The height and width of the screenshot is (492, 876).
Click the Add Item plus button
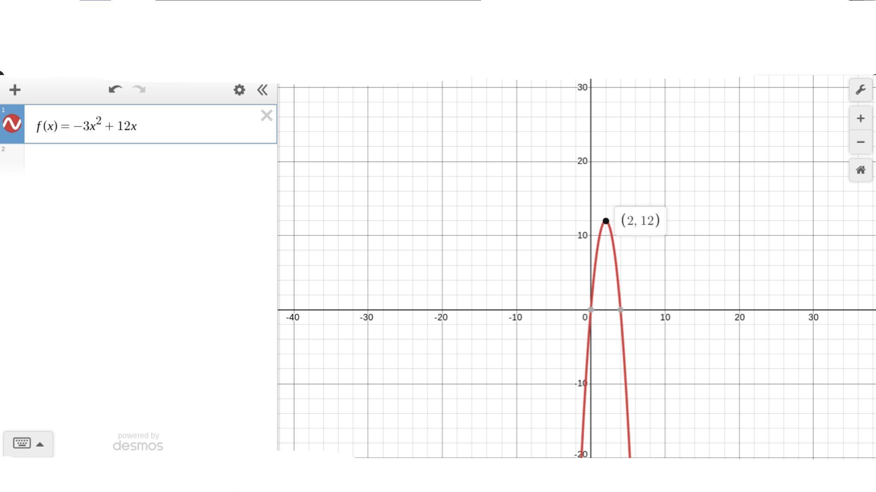(x=15, y=90)
